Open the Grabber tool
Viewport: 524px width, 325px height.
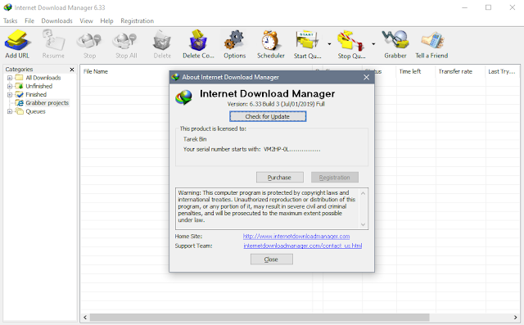tap(395, 44)
